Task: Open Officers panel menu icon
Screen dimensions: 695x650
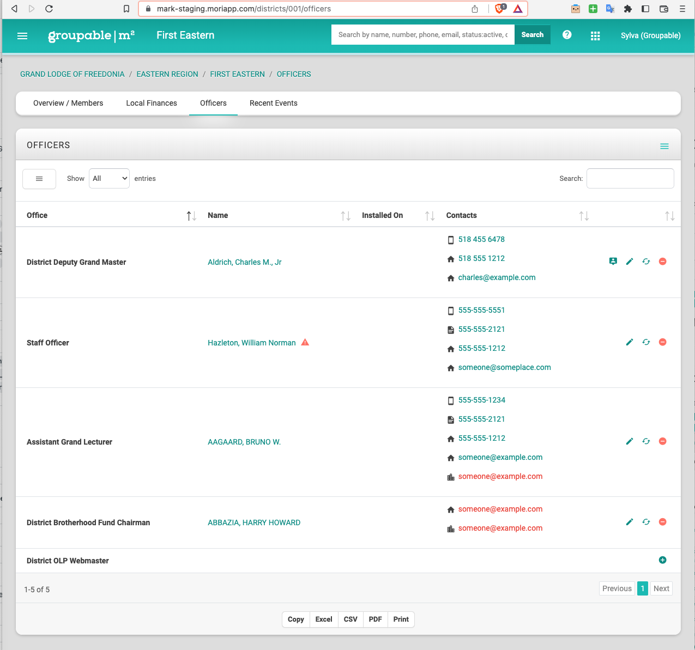Action: (x=664, y=146)
